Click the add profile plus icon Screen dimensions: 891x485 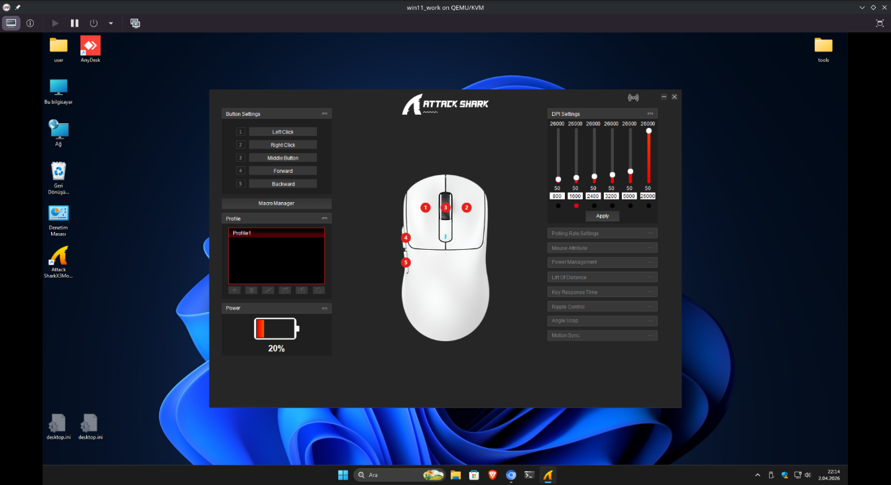234,290
